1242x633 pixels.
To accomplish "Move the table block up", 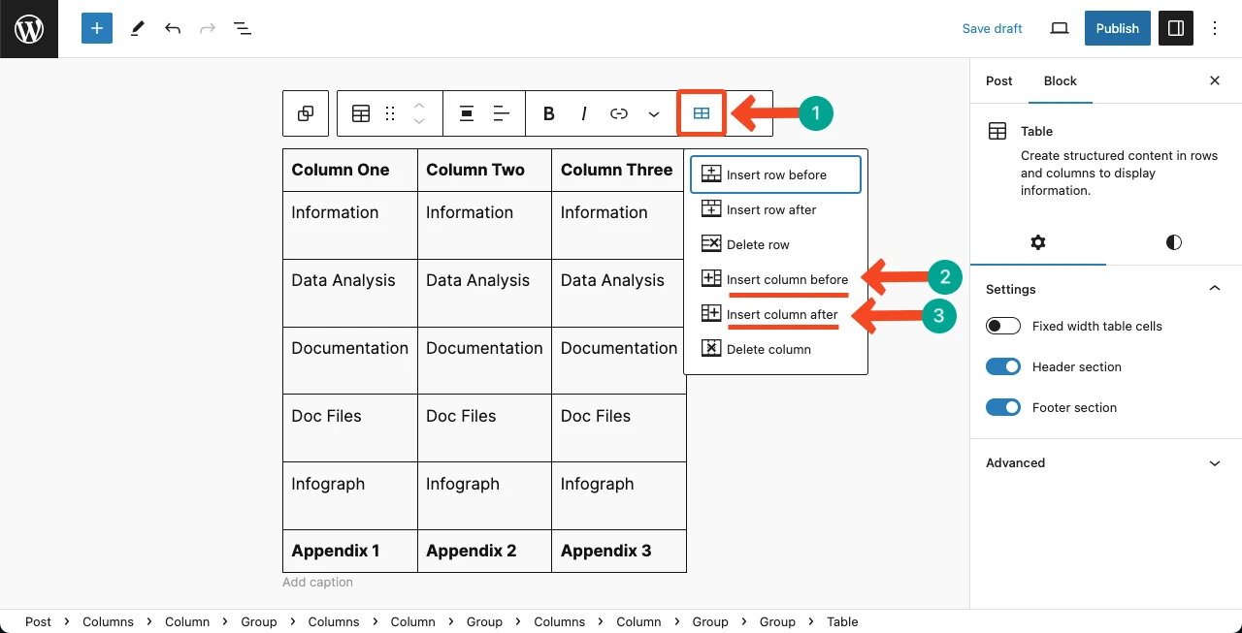I will [419, 105].
